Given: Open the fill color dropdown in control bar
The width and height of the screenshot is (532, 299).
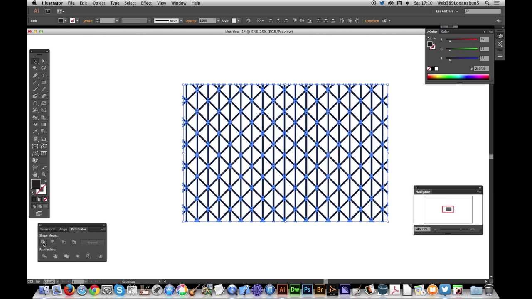Looking at the screenshot, I should click(x=65, y=21).
